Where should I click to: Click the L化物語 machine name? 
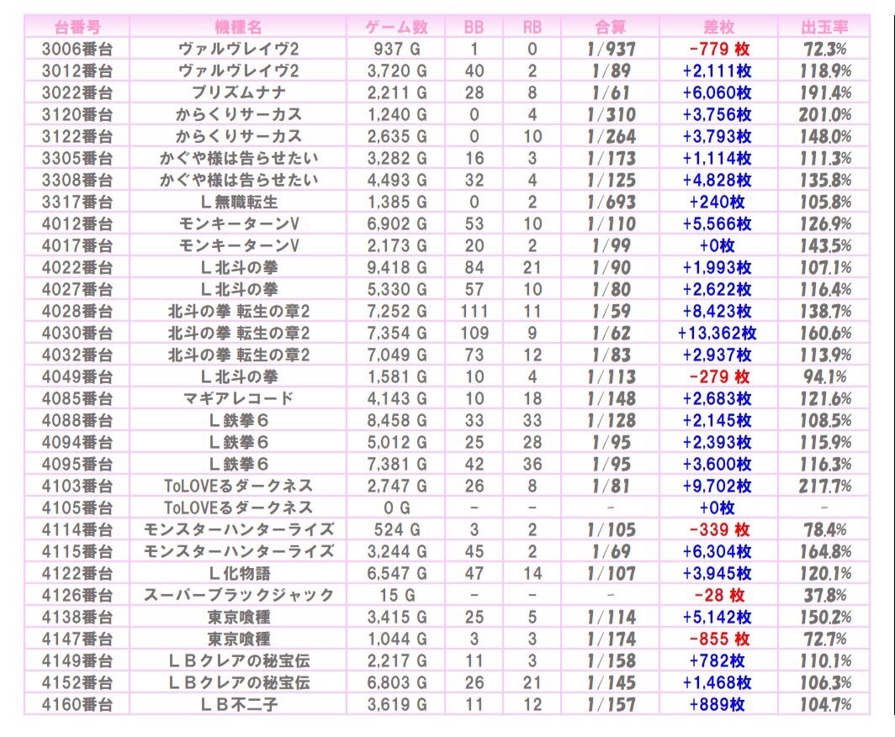coord(238,573)
